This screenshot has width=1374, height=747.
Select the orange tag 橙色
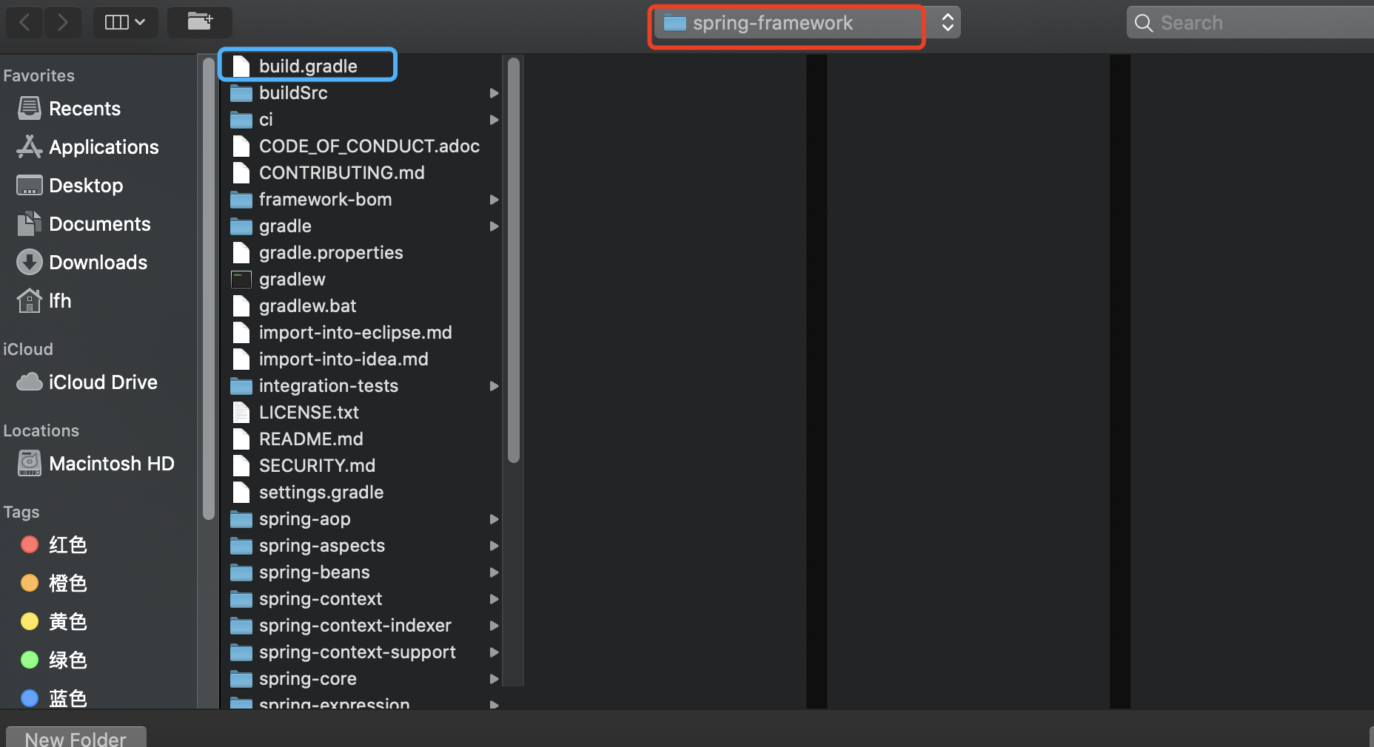pyautogui.click(x=54, y=584)
